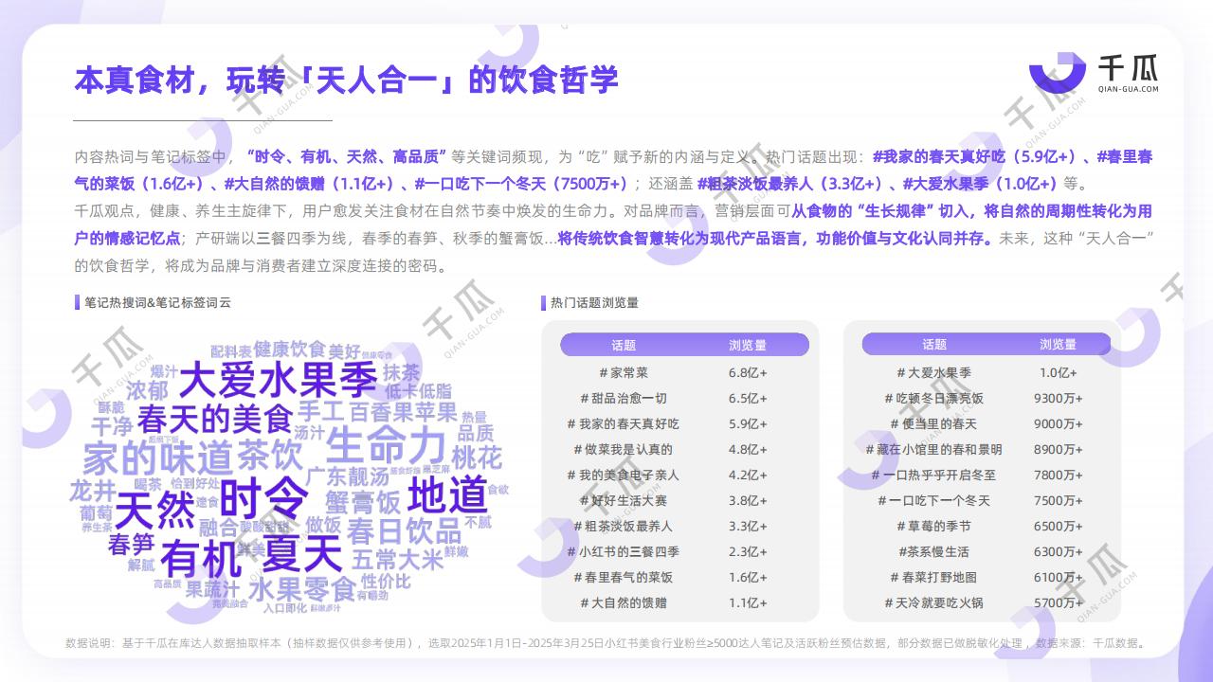Image resolution: width=1213 pixels, height=682 pixels.
Task: Click 五常大米 in the word cloud
Action: [397, 559]
